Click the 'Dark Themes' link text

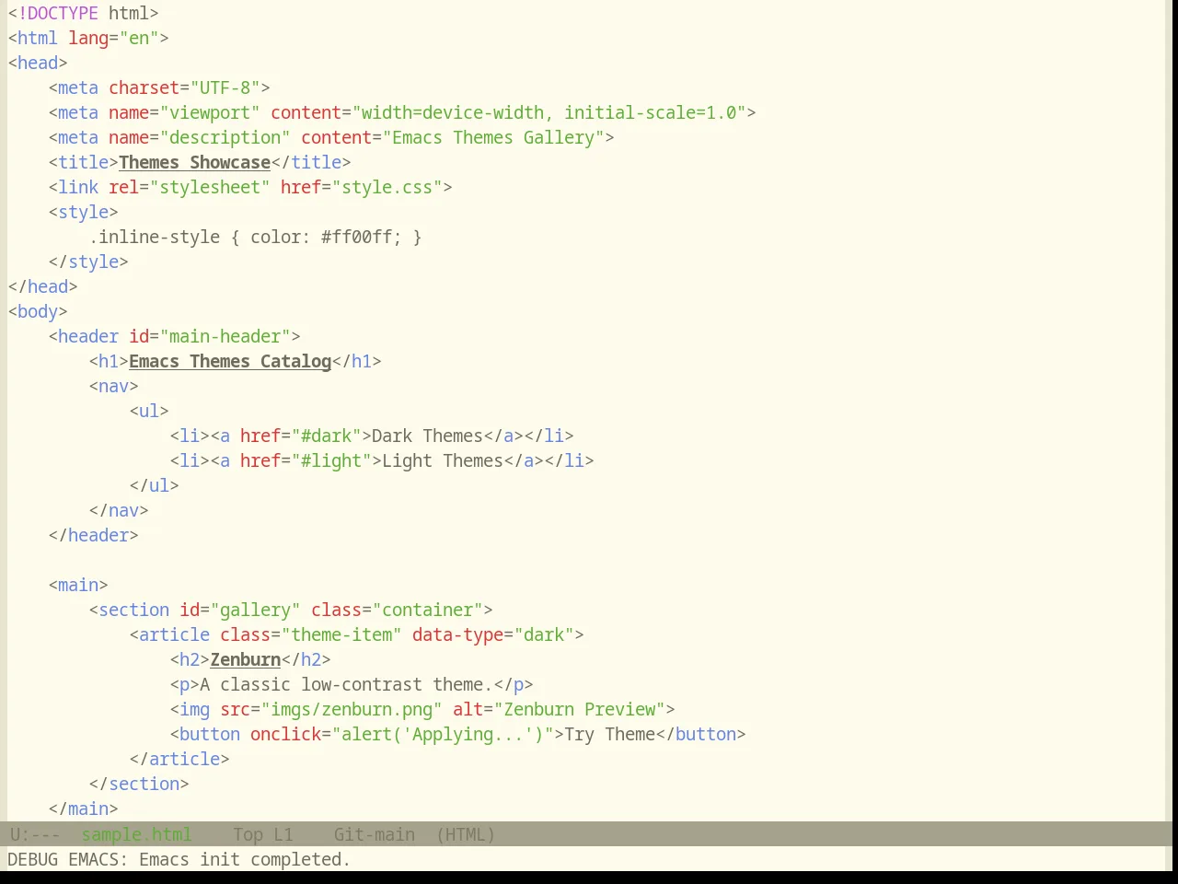coord(428,436)
